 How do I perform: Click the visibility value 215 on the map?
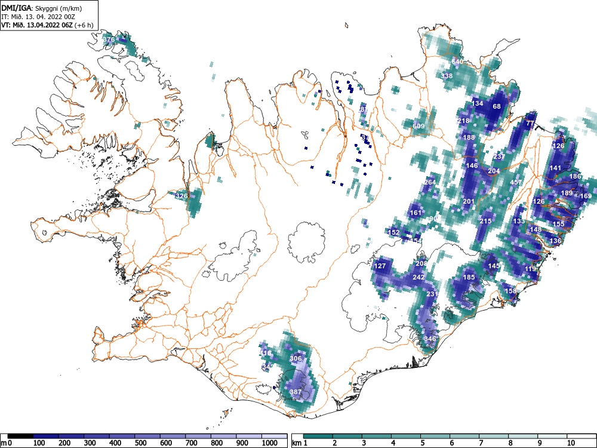point(485,221)
